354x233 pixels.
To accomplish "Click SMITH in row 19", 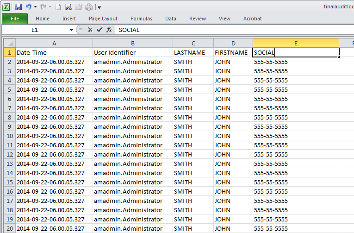I will (x=193, y=219).
